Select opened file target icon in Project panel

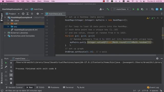click(x=23, y=14)
